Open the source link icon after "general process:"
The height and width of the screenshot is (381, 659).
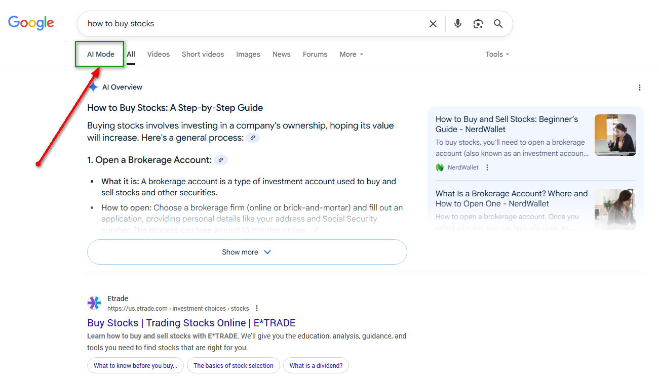tap(253, 138)
